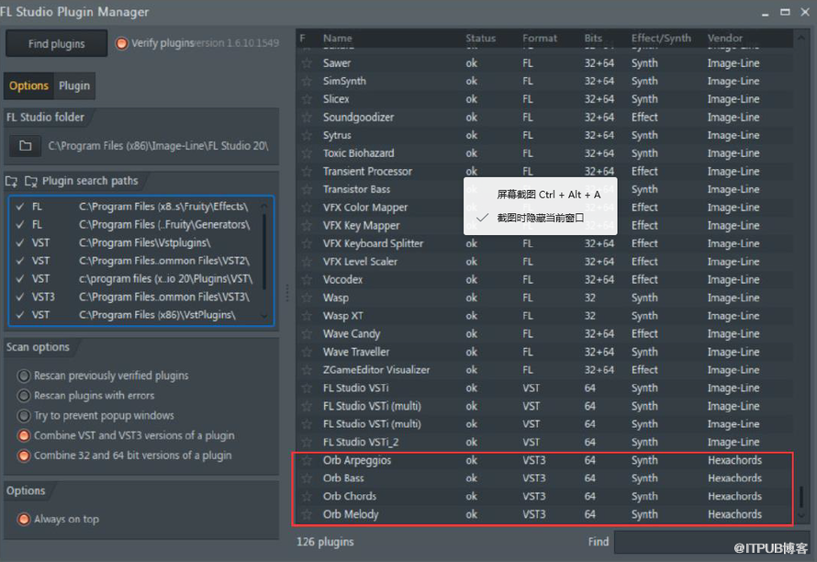Star the Orb Melody plugin

(307, 514)
